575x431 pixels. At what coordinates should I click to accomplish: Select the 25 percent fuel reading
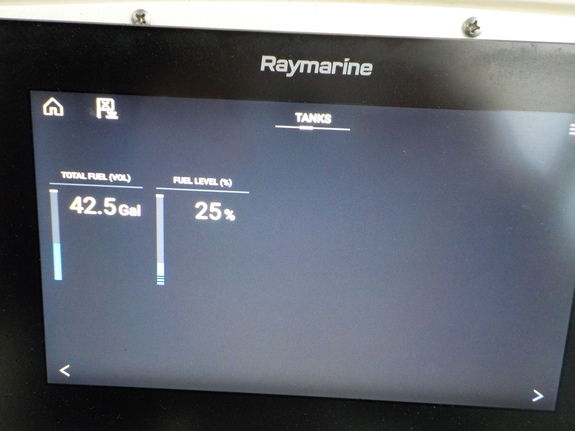(x=208, y=211)
